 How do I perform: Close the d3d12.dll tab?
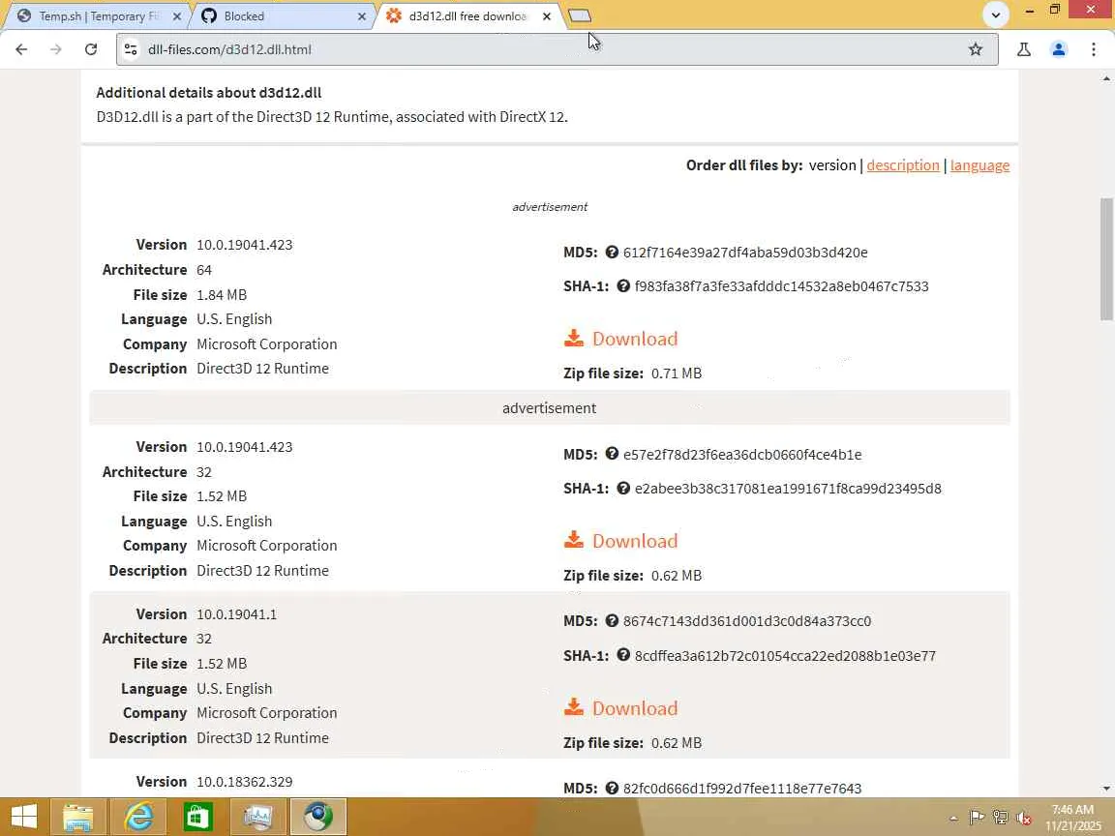pyautogui.click(x=546, y=16)
